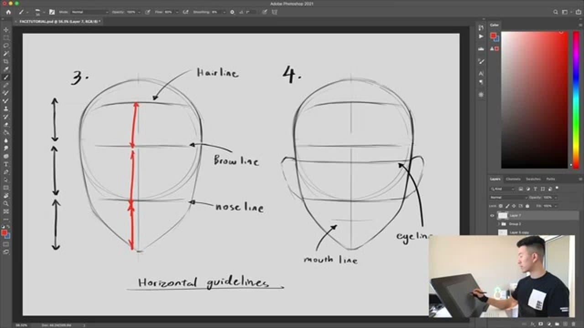The image size is (584, 328).
Task: Click the Home button in the options bar
Action: [8, 12]
